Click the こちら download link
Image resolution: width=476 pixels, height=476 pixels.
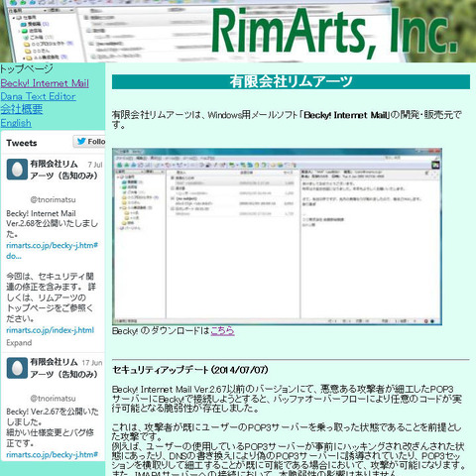click(222, 330)
